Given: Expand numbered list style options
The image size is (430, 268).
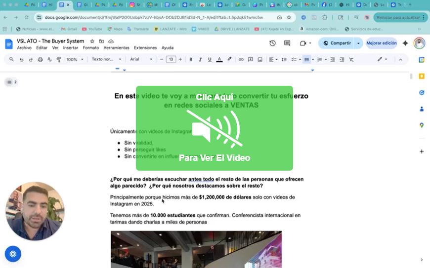Looking at the screenshot, I should coord(326,59).
